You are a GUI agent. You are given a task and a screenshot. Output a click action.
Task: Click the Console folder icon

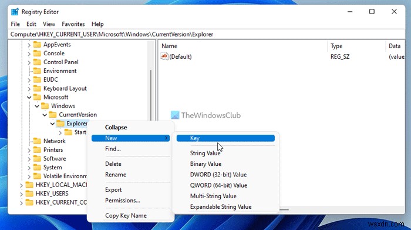click(37, 54)
